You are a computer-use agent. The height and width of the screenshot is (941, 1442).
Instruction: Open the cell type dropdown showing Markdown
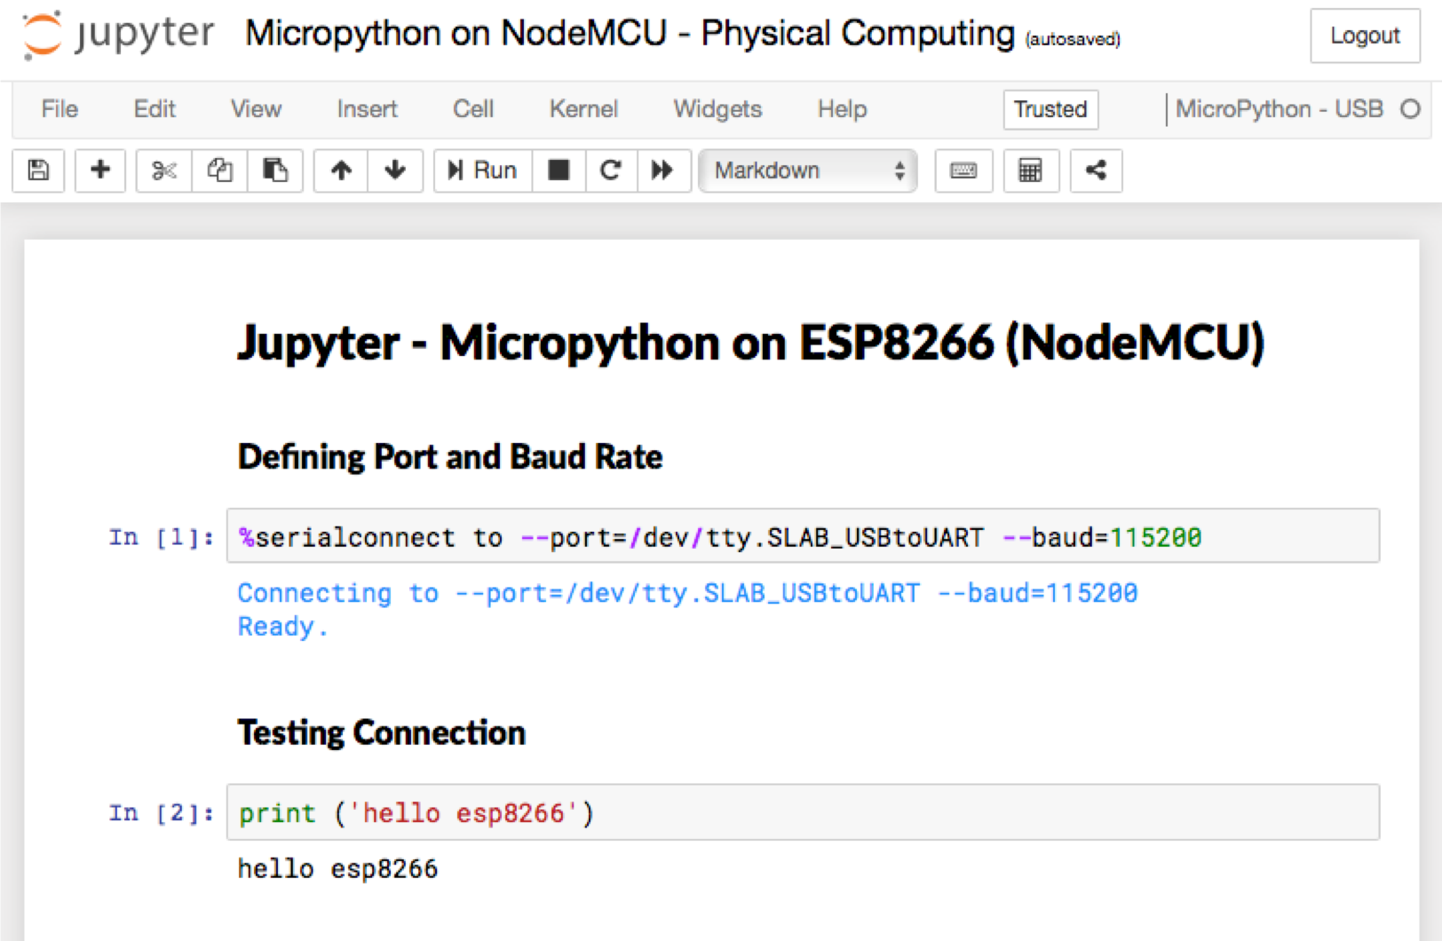tap(806, 170)
